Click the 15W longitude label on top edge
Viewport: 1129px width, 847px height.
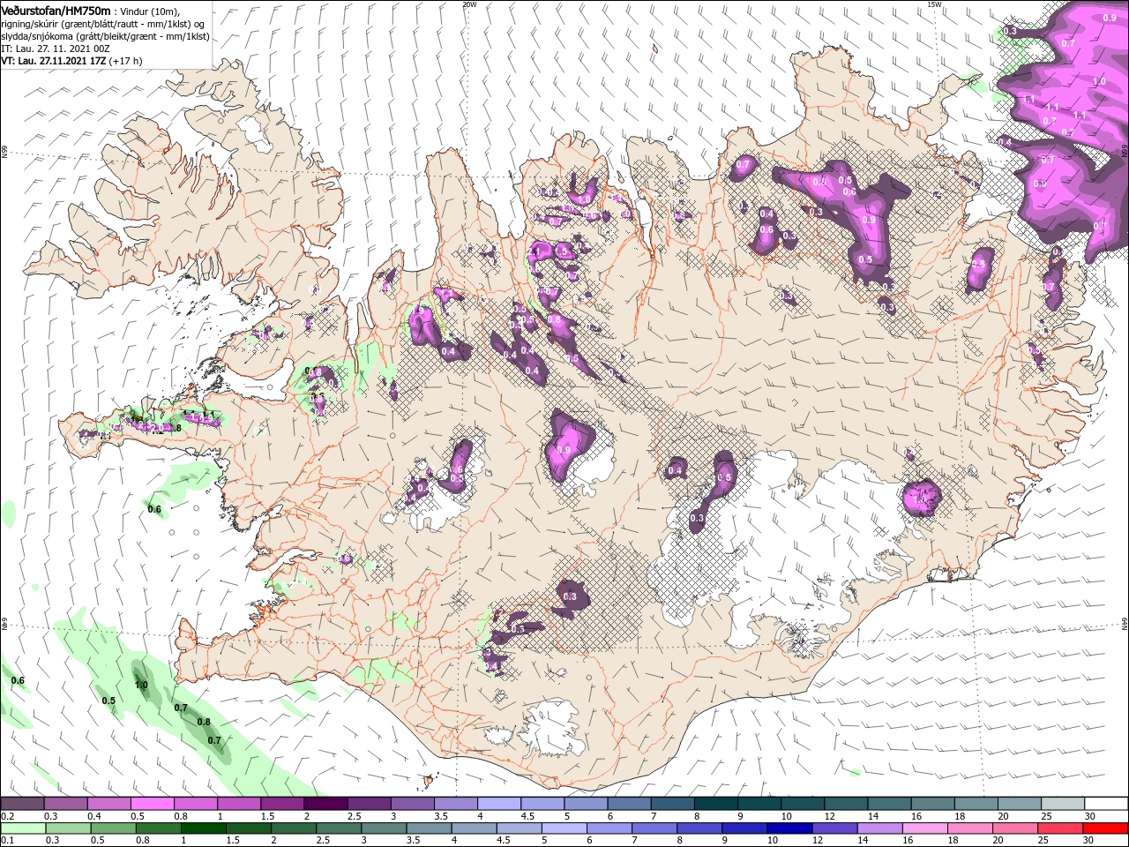(934, 4)
